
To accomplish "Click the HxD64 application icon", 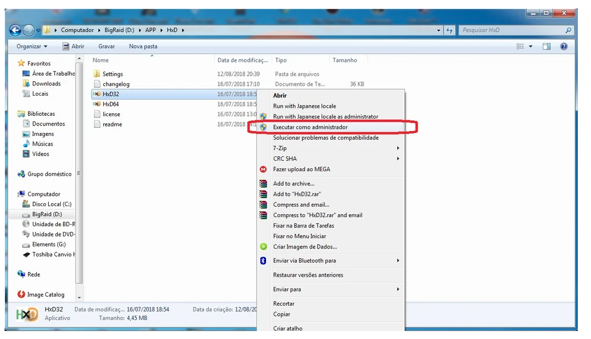I will click(x=96, y=104).
